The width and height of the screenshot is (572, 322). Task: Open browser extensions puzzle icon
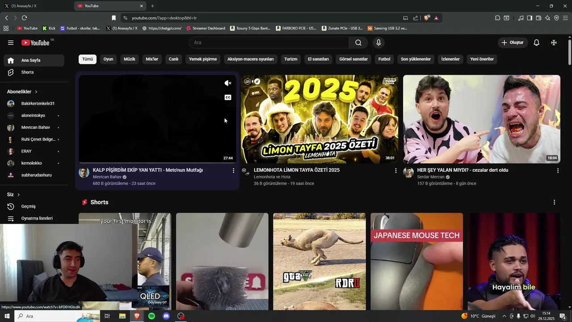click(x=497, y=18)
